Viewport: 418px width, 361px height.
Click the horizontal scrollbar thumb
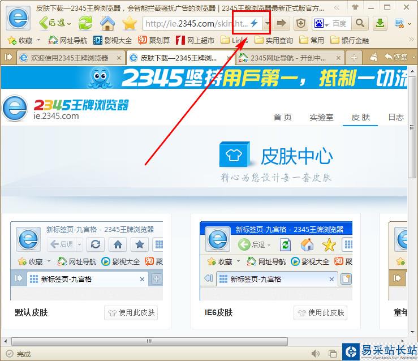[x=149, y=341]
